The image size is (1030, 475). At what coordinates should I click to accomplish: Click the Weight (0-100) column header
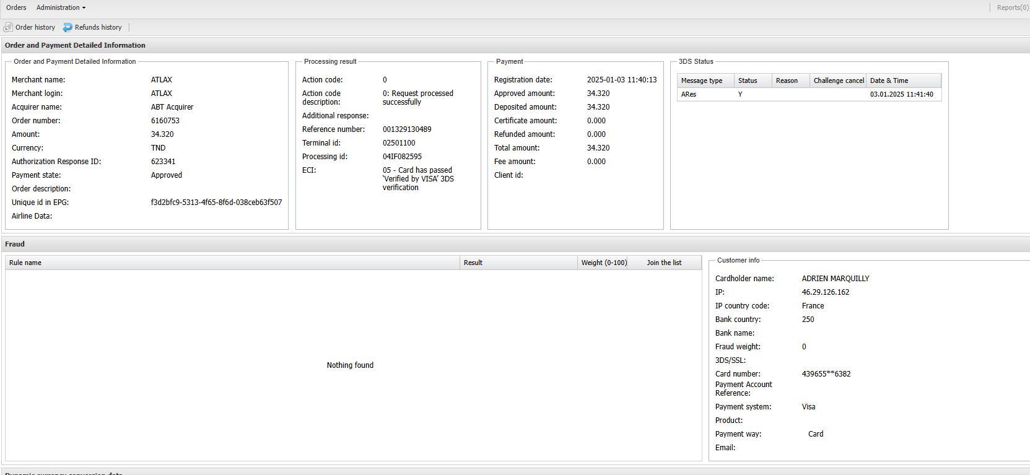[603, 263]
